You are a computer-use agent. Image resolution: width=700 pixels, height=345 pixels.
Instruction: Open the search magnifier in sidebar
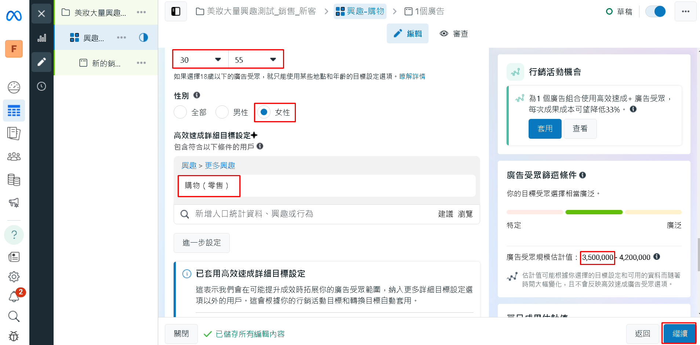[14, 316]
